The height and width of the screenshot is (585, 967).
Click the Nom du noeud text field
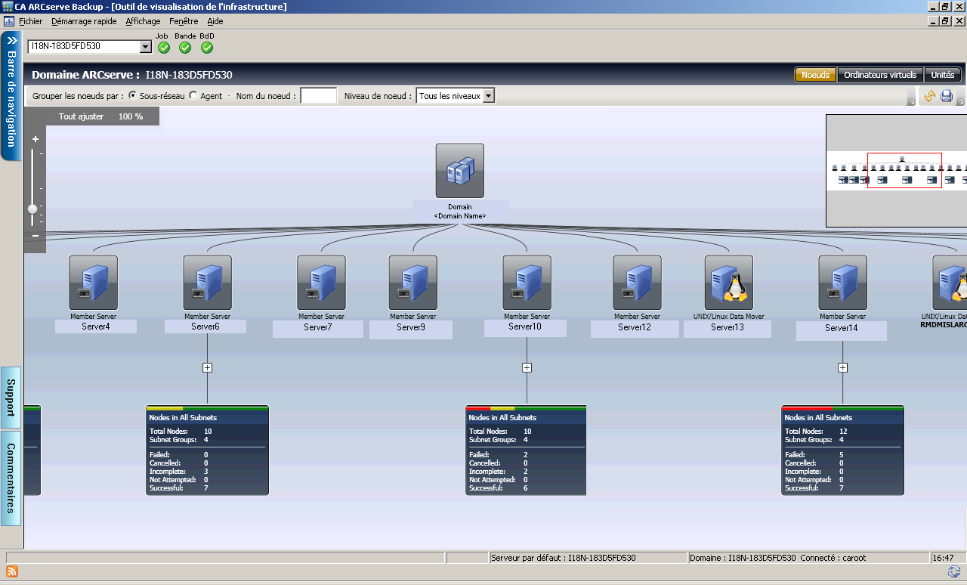click(x=319, y=96)
